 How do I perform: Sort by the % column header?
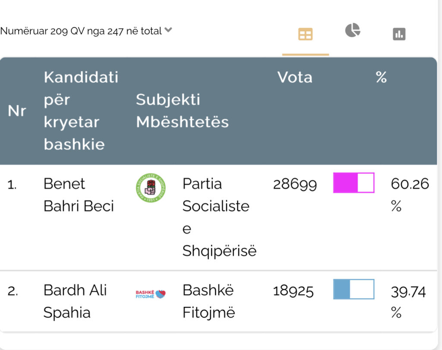(381, 77)
